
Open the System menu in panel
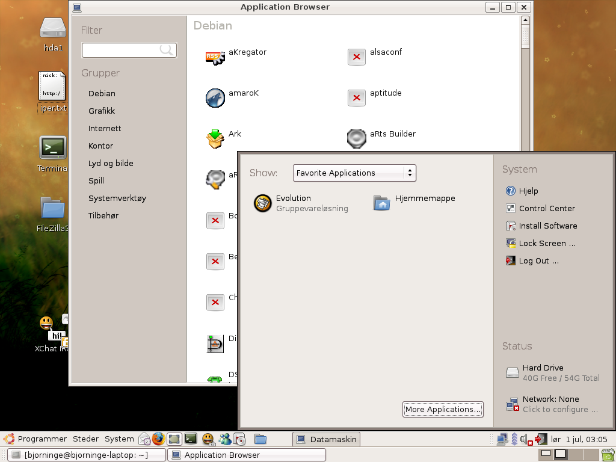point(119,439)
